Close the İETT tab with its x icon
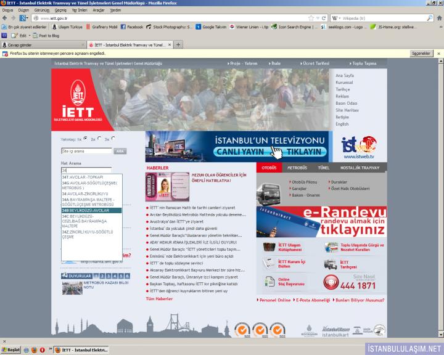Viewport: 444px width, 355px height. point(170,45)
